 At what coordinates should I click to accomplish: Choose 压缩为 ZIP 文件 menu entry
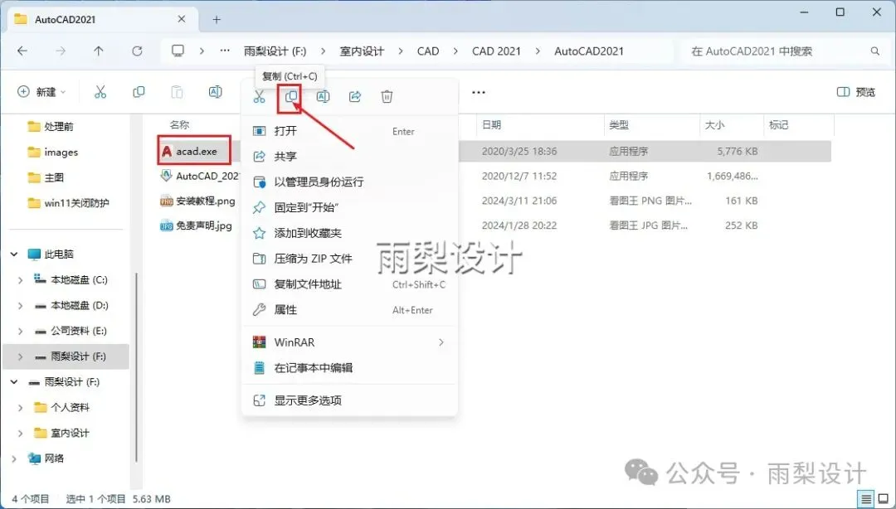click(349, 258)
